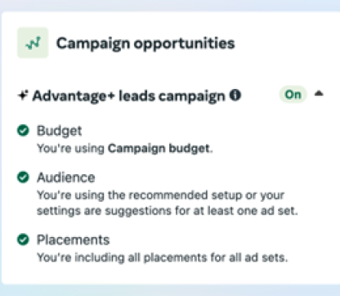This screenshot has height=296, width=340.
Task: Toggle the On status badge
Action: pyautogui.click(x=293, y=95)
